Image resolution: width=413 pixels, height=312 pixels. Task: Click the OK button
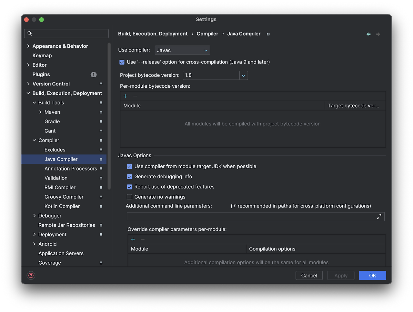372,276
